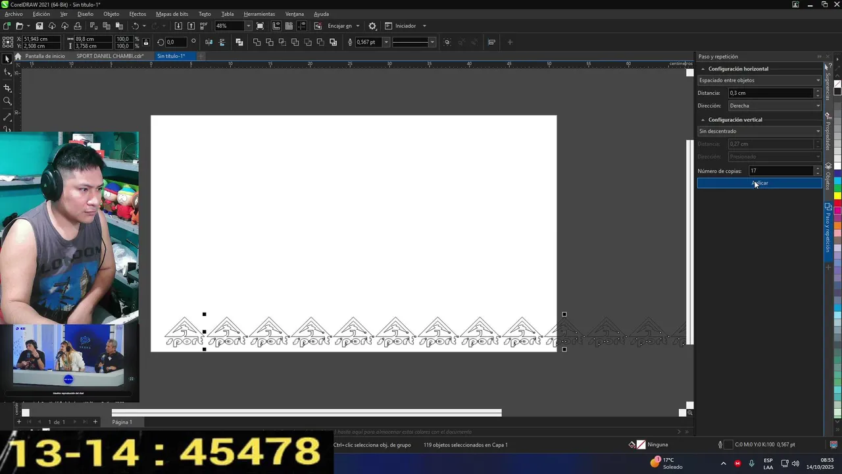The image size is (842, 474).
Task: Click the Mirror horizontally icon
Action: tap(209, 42)
